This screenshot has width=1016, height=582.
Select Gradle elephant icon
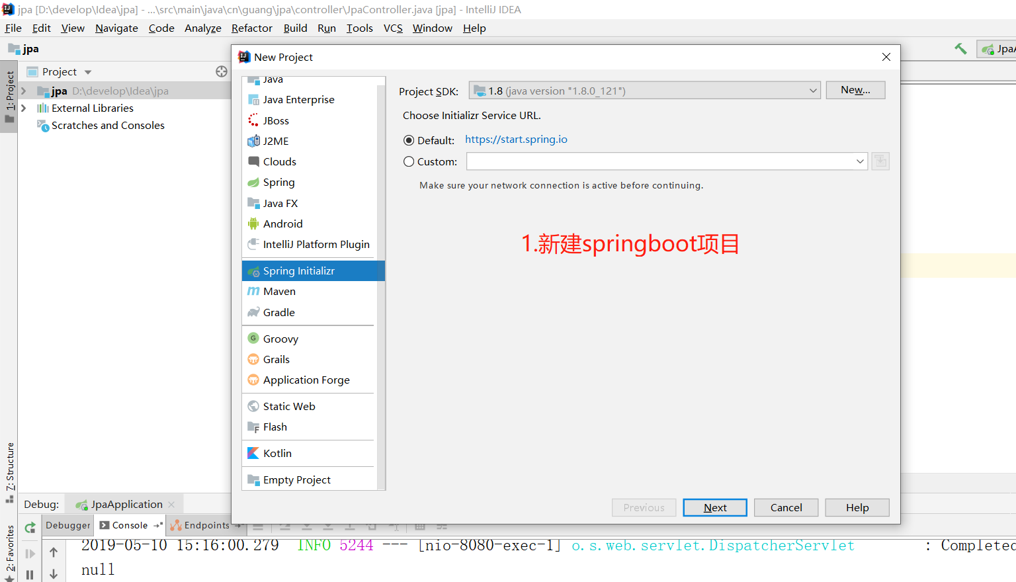pos(253,312)
